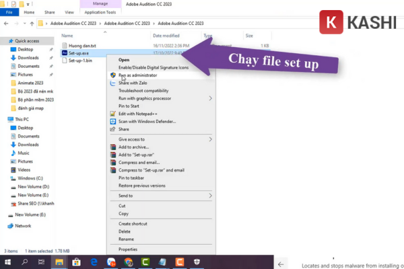This screenshot has height=269, width=404.
Task: Expand Send to submenu
Action: pyautogui.click(x=161, y=196)
